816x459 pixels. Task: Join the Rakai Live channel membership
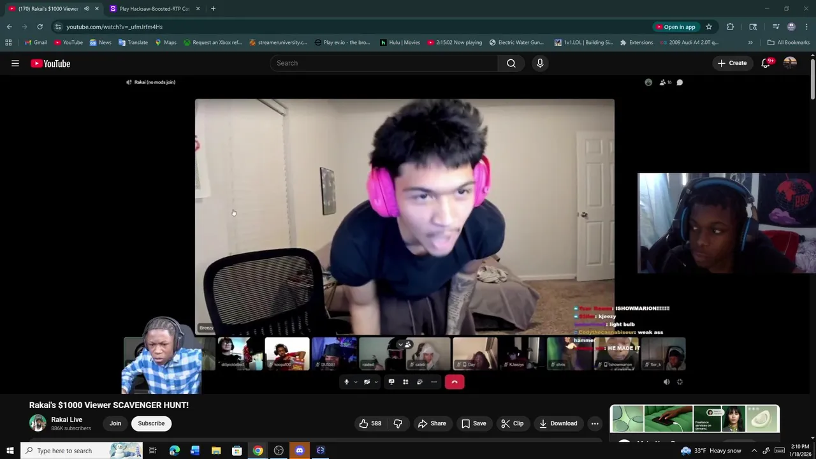click(x=115, y=423)
